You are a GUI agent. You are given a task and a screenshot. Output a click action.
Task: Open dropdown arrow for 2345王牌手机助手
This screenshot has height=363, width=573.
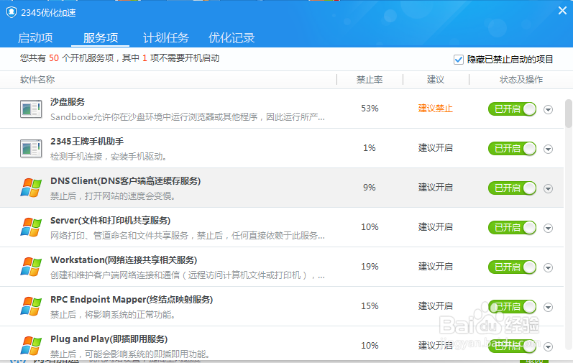tap(548, 149)
